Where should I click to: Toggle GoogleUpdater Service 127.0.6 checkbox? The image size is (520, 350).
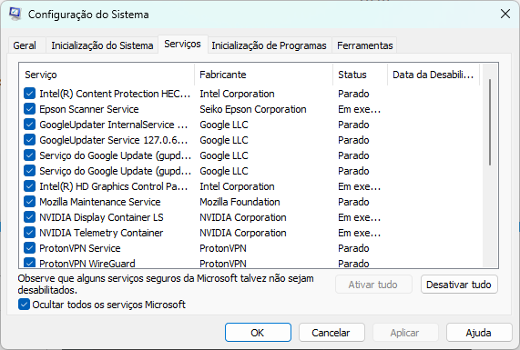point(29,140)
